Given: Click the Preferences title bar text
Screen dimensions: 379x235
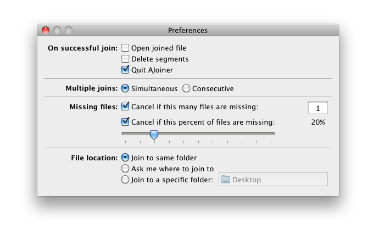Looking at the screenshot, I should click(x=188, y=30).
